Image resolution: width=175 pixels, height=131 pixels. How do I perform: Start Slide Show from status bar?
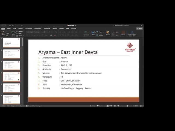pos(118,106)
